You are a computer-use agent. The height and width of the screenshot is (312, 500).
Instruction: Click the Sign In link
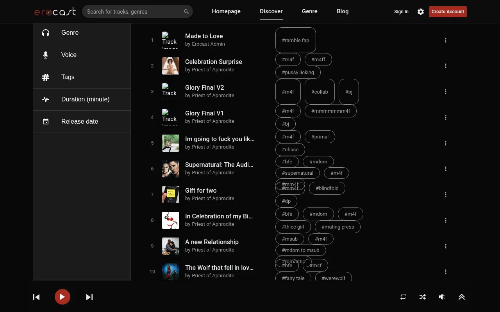(x=401, y=12)
